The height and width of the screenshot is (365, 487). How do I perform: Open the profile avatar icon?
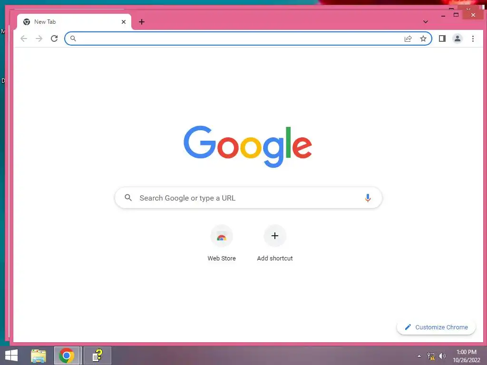(x=458, y=38)
